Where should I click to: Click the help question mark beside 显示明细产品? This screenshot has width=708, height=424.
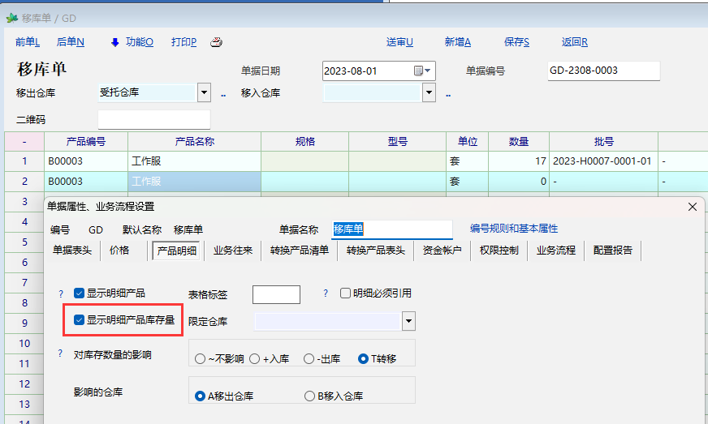[60, 293]
